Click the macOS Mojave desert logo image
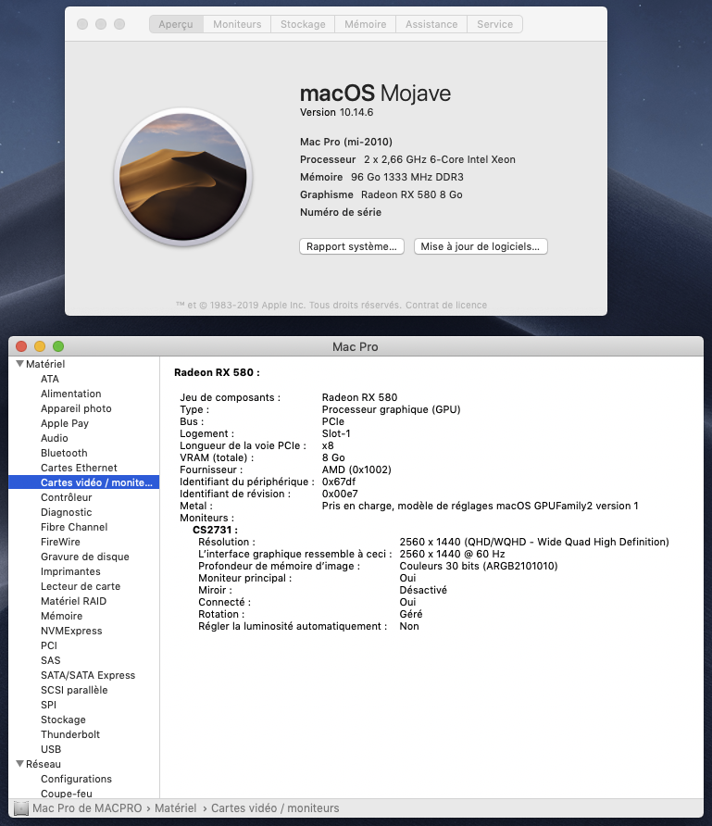 [182, 177]
